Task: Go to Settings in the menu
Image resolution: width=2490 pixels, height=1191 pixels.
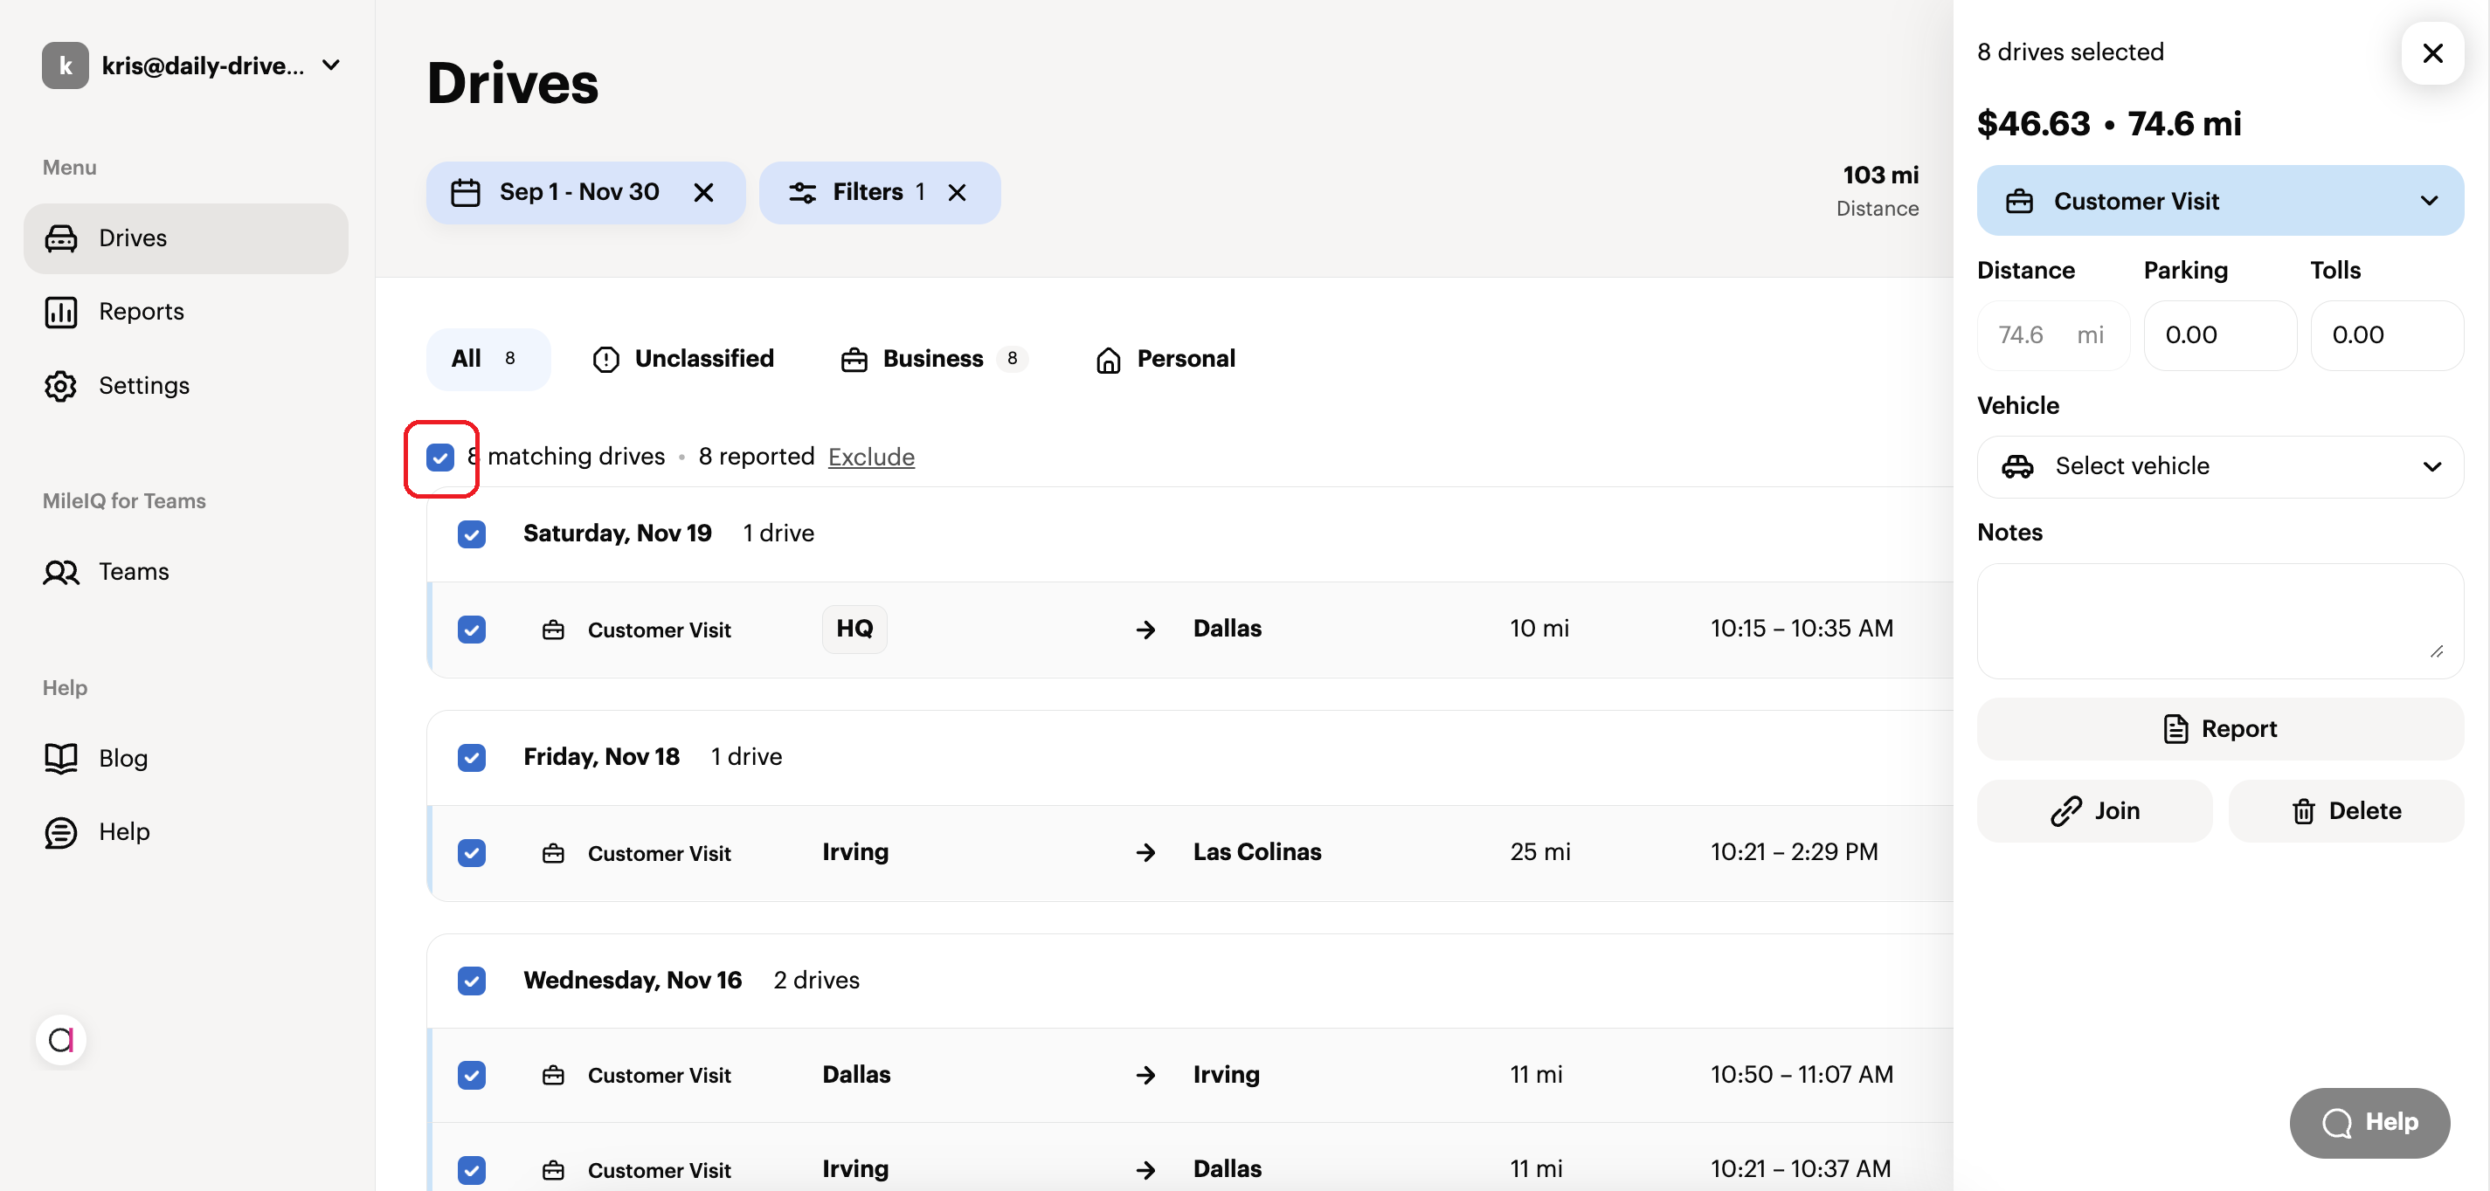Action: pyautogui.click(x=144, y=385)
